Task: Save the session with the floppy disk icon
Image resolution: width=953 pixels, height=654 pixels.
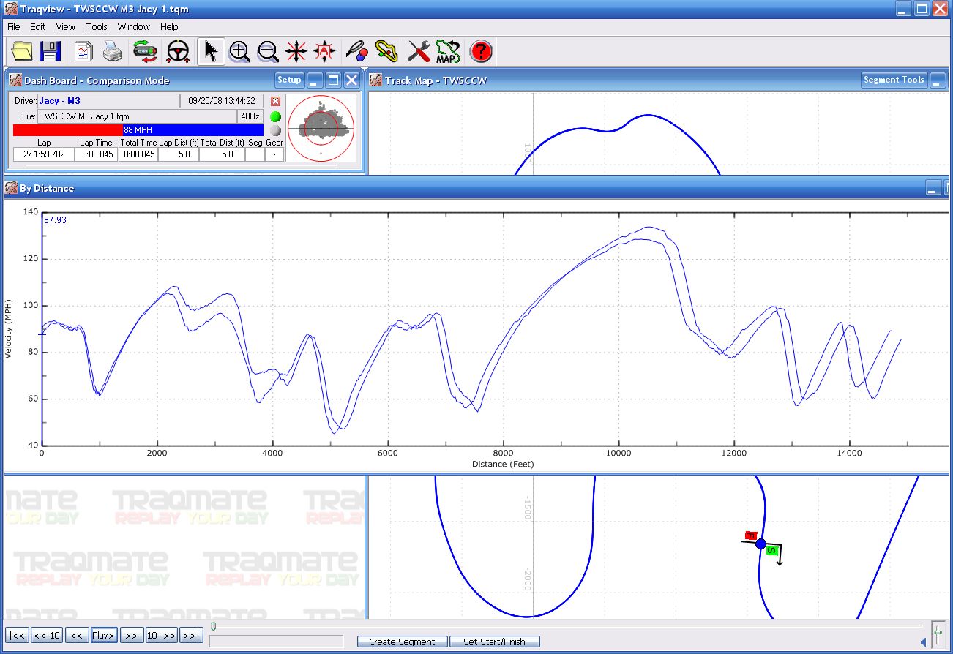Action: click(x=50, y=51)
